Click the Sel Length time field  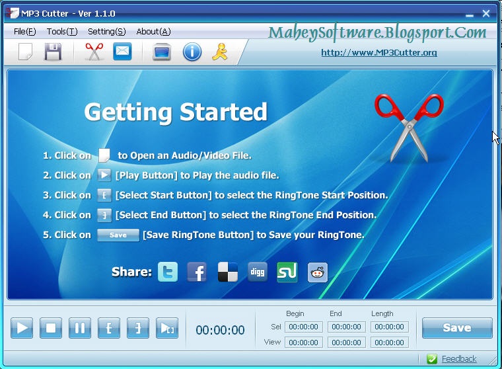pos(389,327)
